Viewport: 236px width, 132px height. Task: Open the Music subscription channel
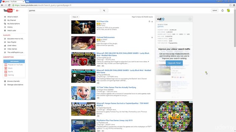[x=10, y=68]
